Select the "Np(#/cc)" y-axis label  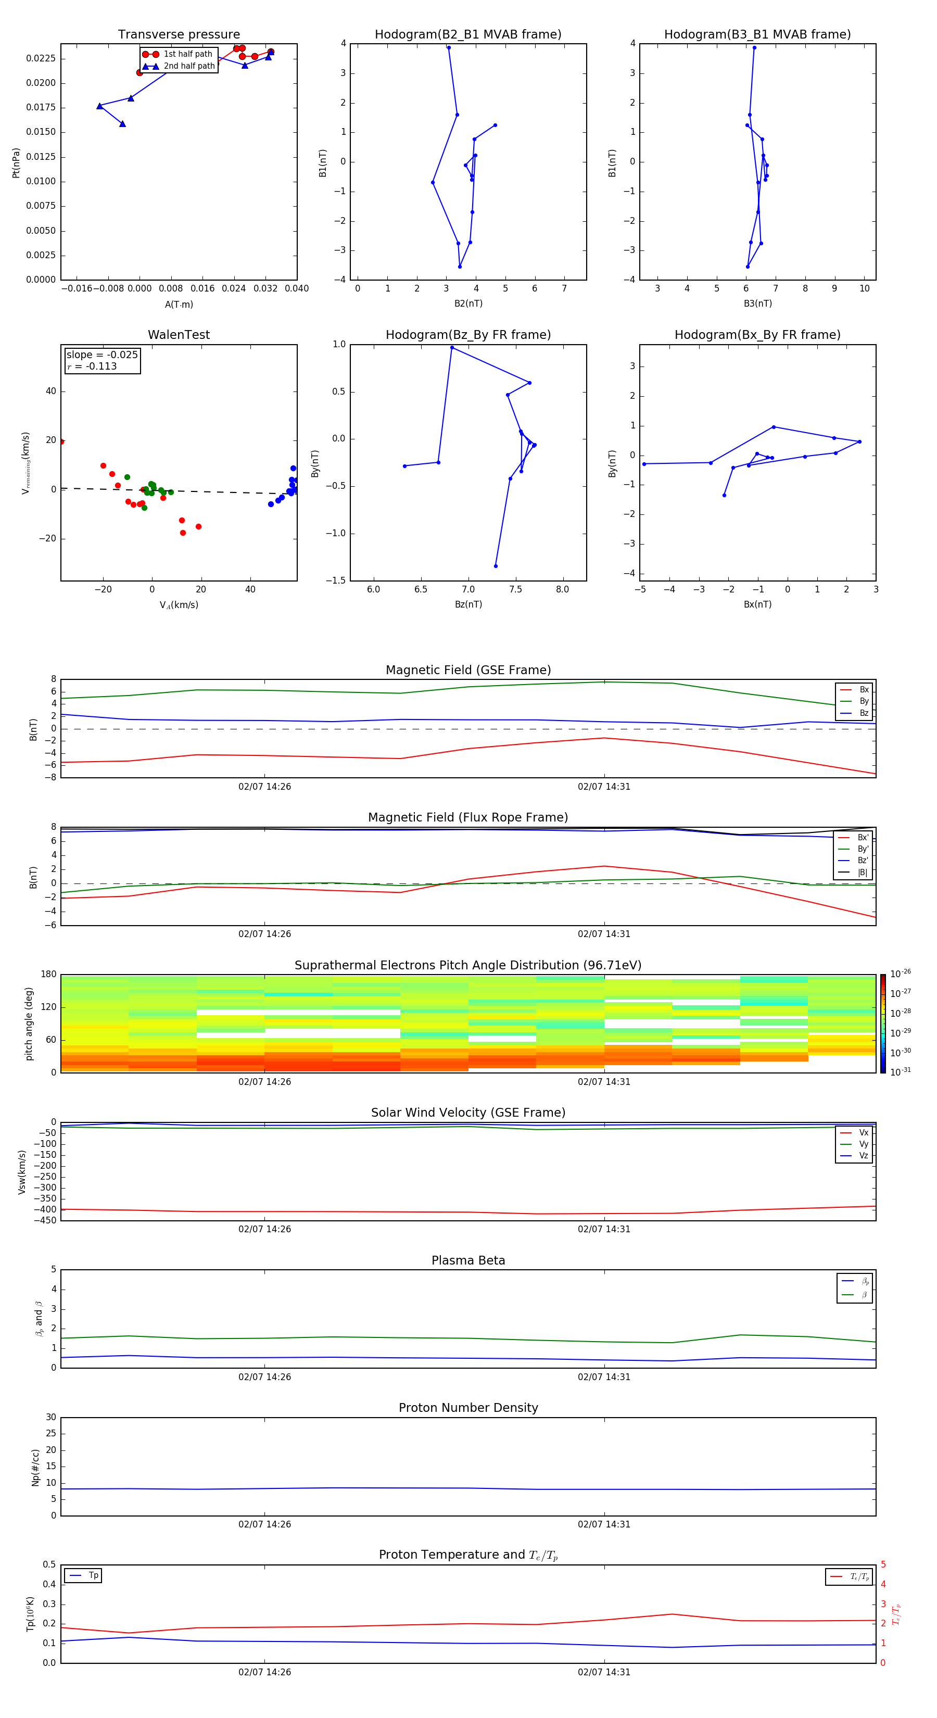pyautogui.click(x=35, y=1467)
